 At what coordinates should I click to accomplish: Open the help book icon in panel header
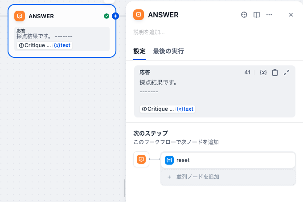pos(256,15)
